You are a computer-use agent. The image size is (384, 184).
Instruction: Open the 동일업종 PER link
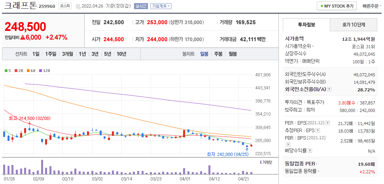[x=300, y=164]
